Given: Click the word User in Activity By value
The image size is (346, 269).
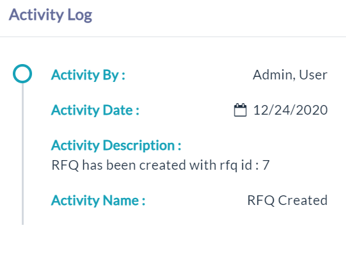Looking at the screenshot, I should [313, 75].
